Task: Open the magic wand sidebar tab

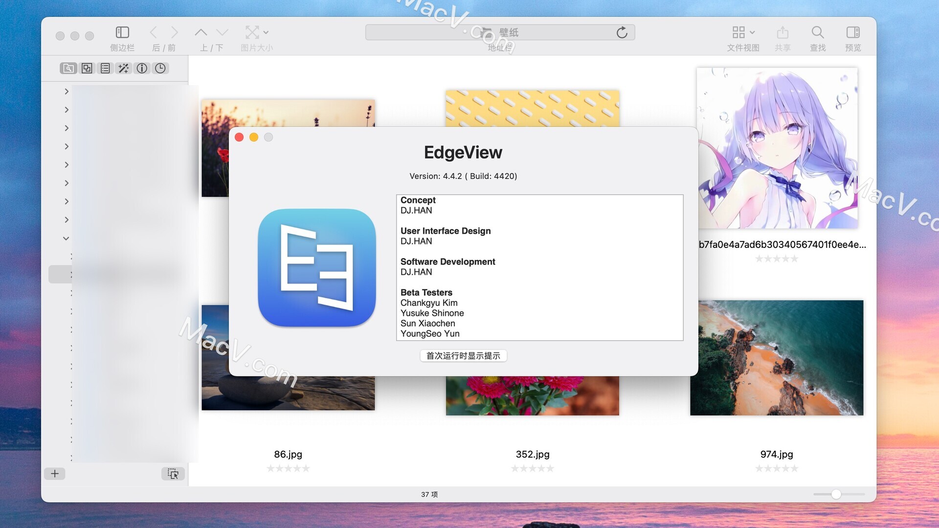Action: [123, 68]
